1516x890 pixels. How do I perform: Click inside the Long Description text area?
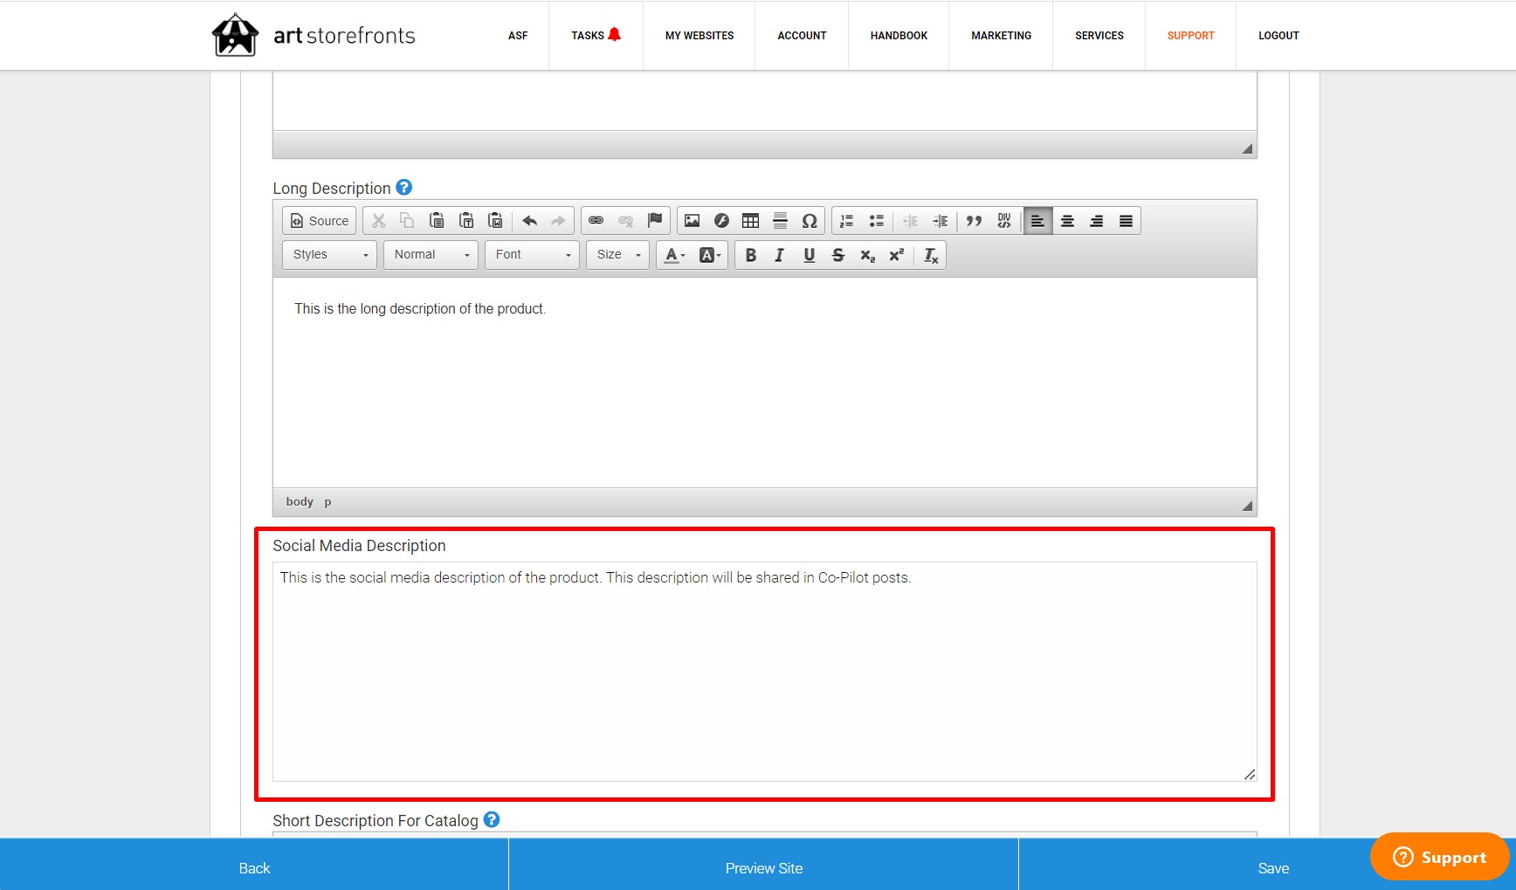(x=764, y=383)
